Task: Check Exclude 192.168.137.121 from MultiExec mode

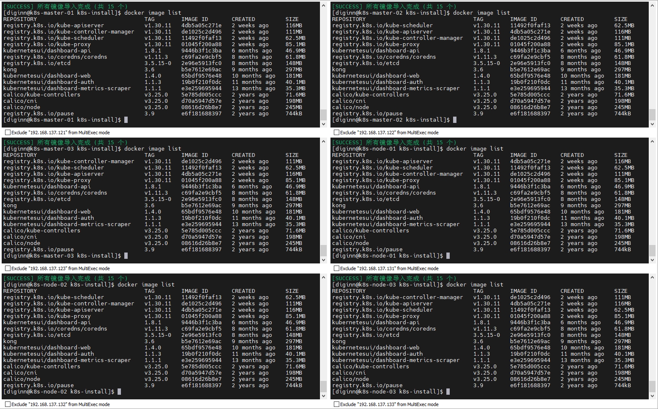Action: 8,133
